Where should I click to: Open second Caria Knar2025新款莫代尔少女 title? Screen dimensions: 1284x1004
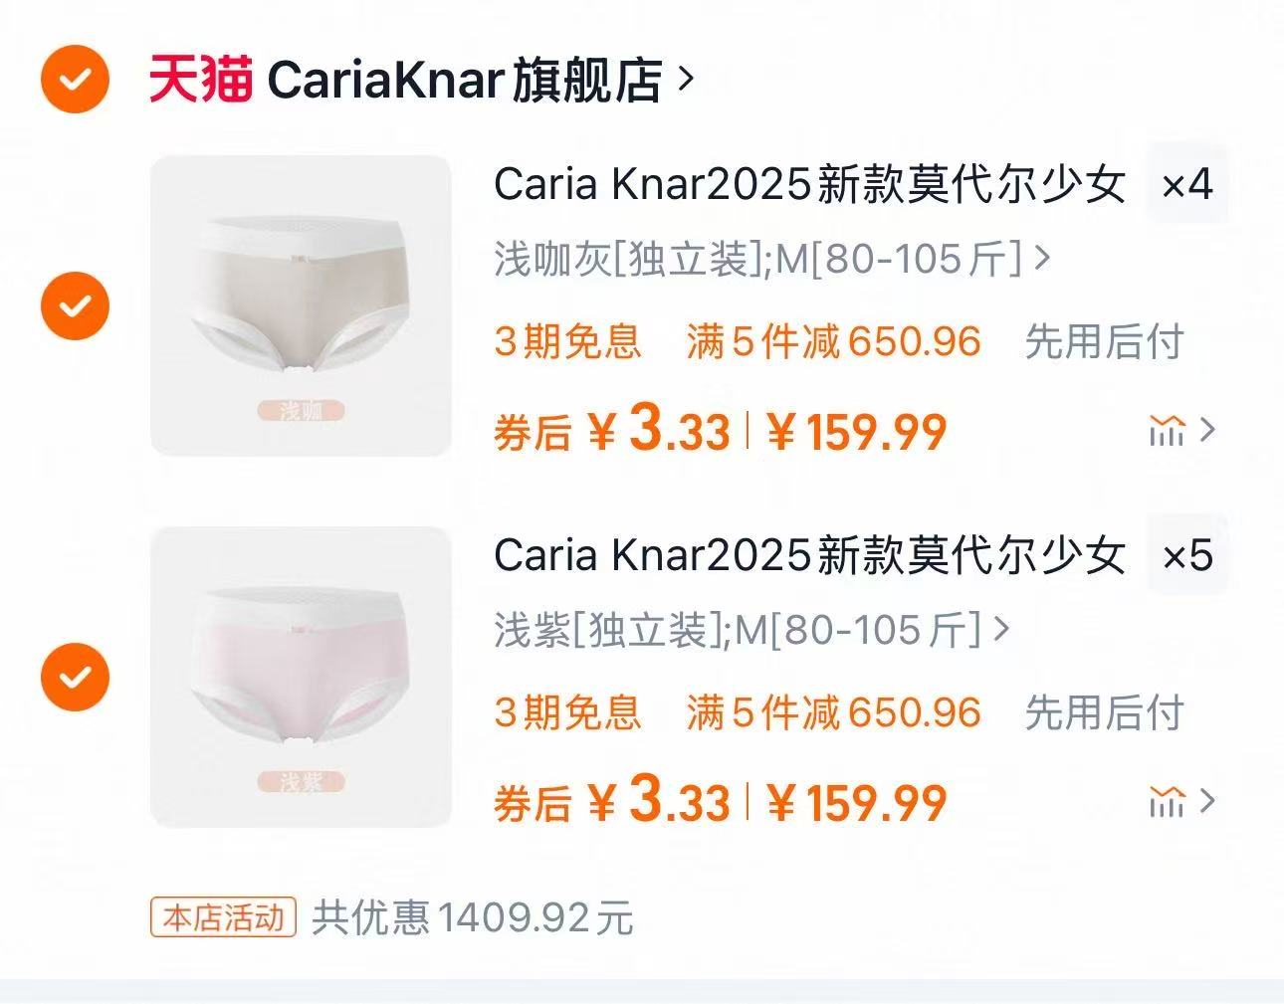(809, 555)
